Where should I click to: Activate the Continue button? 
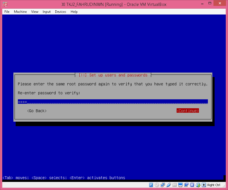click(x=188, y=111)
